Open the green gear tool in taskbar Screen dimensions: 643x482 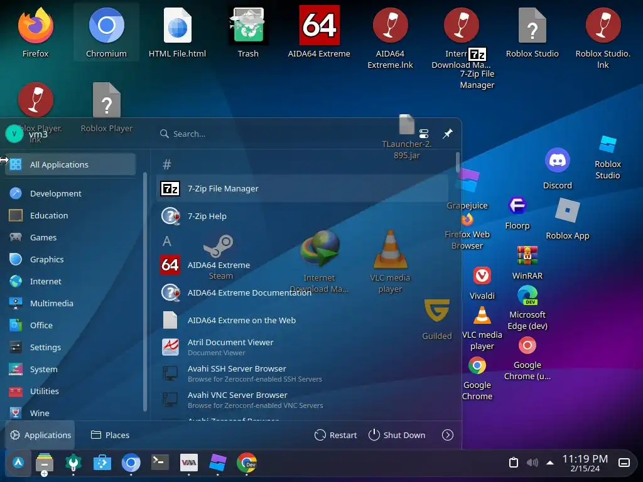click(x=73, y=463)
